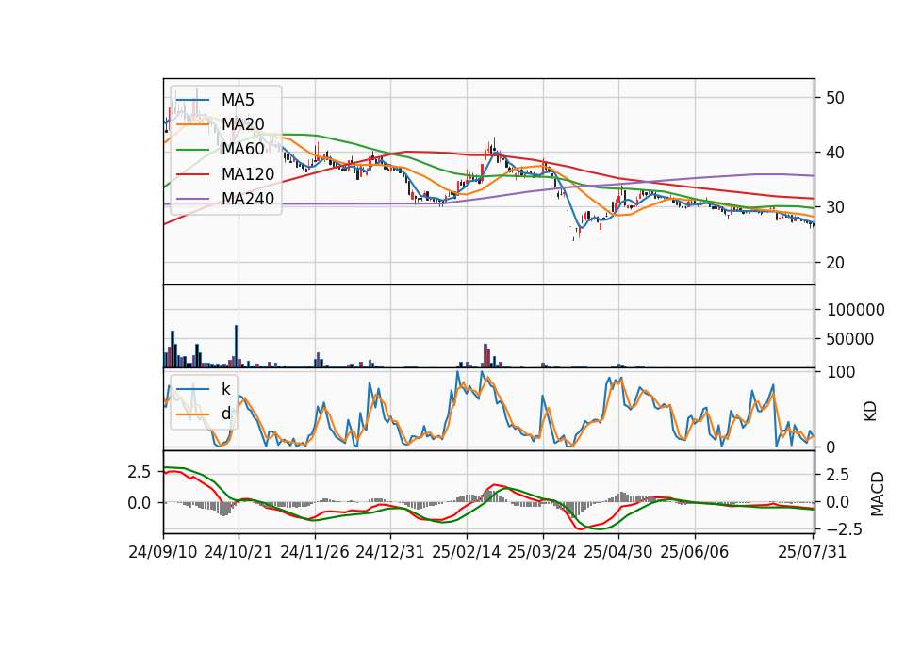Click the blue MA5 legend line sample

(x=192, y=101)
